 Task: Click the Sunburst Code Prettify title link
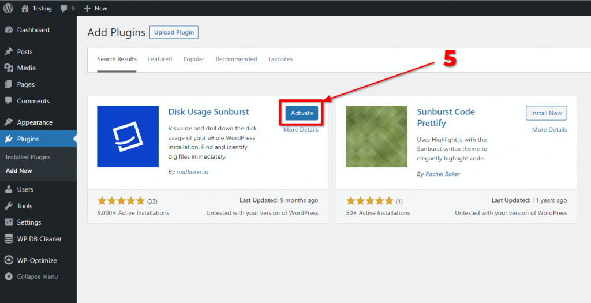click(446, 117)
